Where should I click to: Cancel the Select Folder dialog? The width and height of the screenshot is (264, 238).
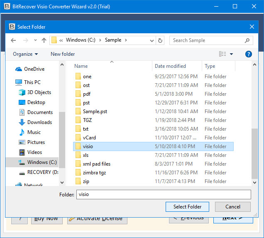[233, 207]
